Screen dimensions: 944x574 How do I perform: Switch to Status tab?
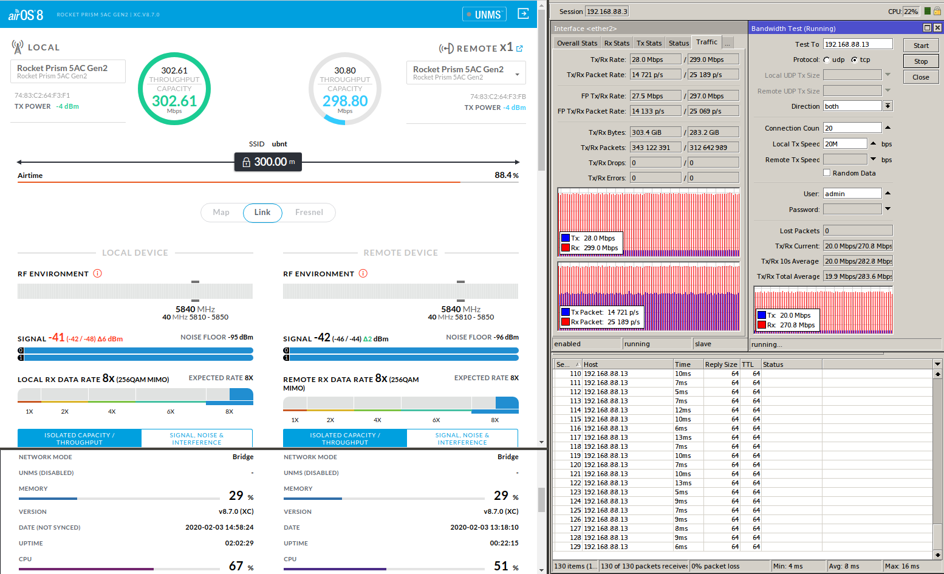(679, 43)
